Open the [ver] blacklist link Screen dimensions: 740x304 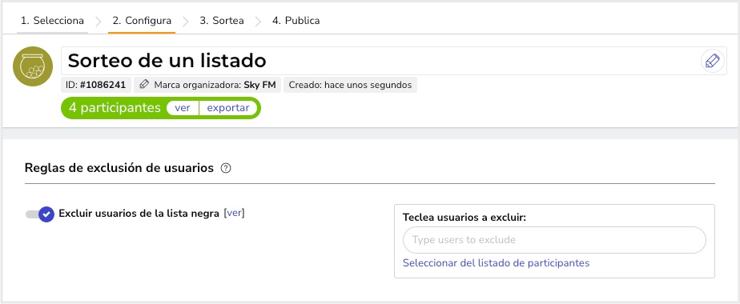pos(234,213)
